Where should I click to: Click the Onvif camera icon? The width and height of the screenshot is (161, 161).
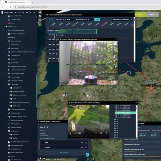(9, 131)
